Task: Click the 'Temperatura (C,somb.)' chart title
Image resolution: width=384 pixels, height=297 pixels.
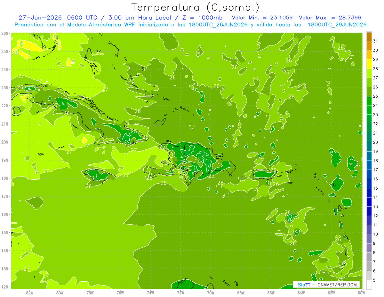Action: tap(196, 7)
